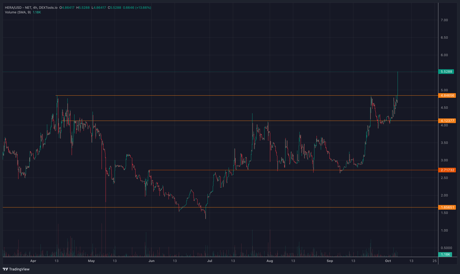Click the 1.00 price axis label
The image size is (460, 274).
[444, 230]
